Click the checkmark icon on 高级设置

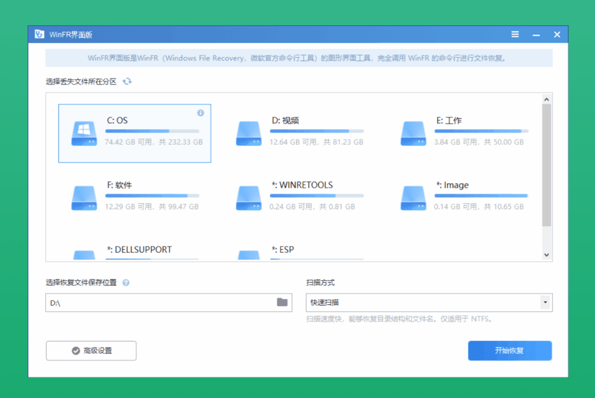click(x=76, y=351)
